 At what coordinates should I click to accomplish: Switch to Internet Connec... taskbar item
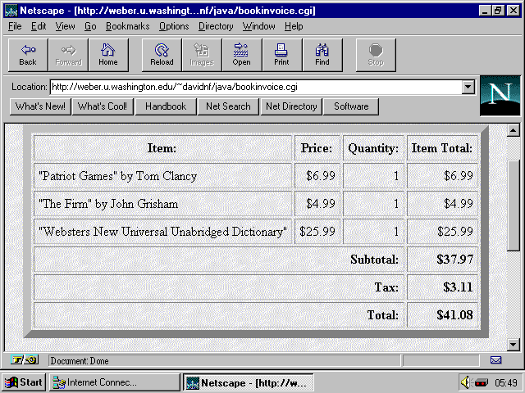pyautogui.click(x=115, y=382)
